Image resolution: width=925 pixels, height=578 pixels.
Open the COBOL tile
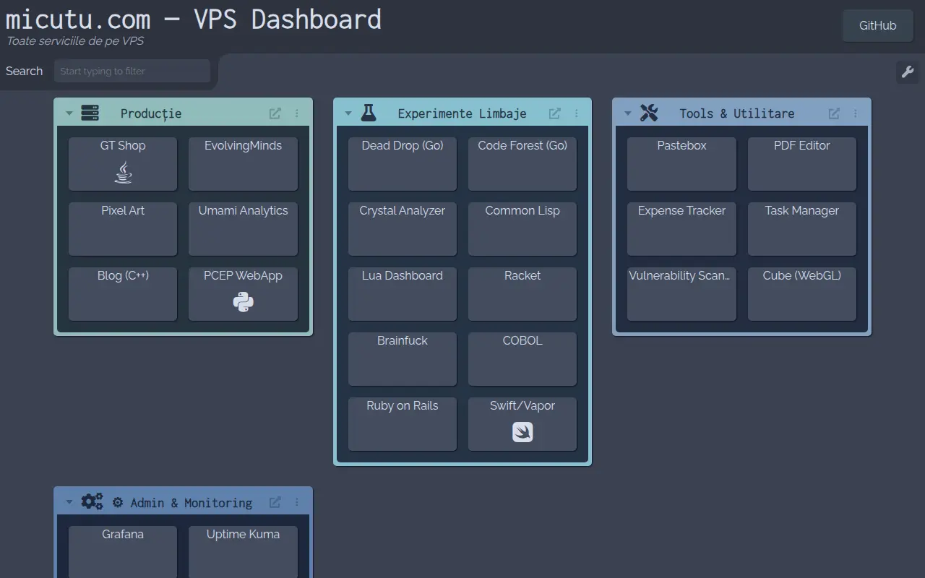pos(522,359)
